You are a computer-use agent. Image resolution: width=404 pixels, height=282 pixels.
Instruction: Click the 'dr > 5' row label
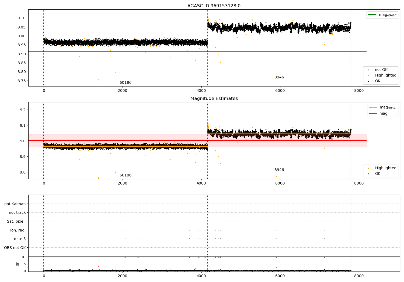20,239
